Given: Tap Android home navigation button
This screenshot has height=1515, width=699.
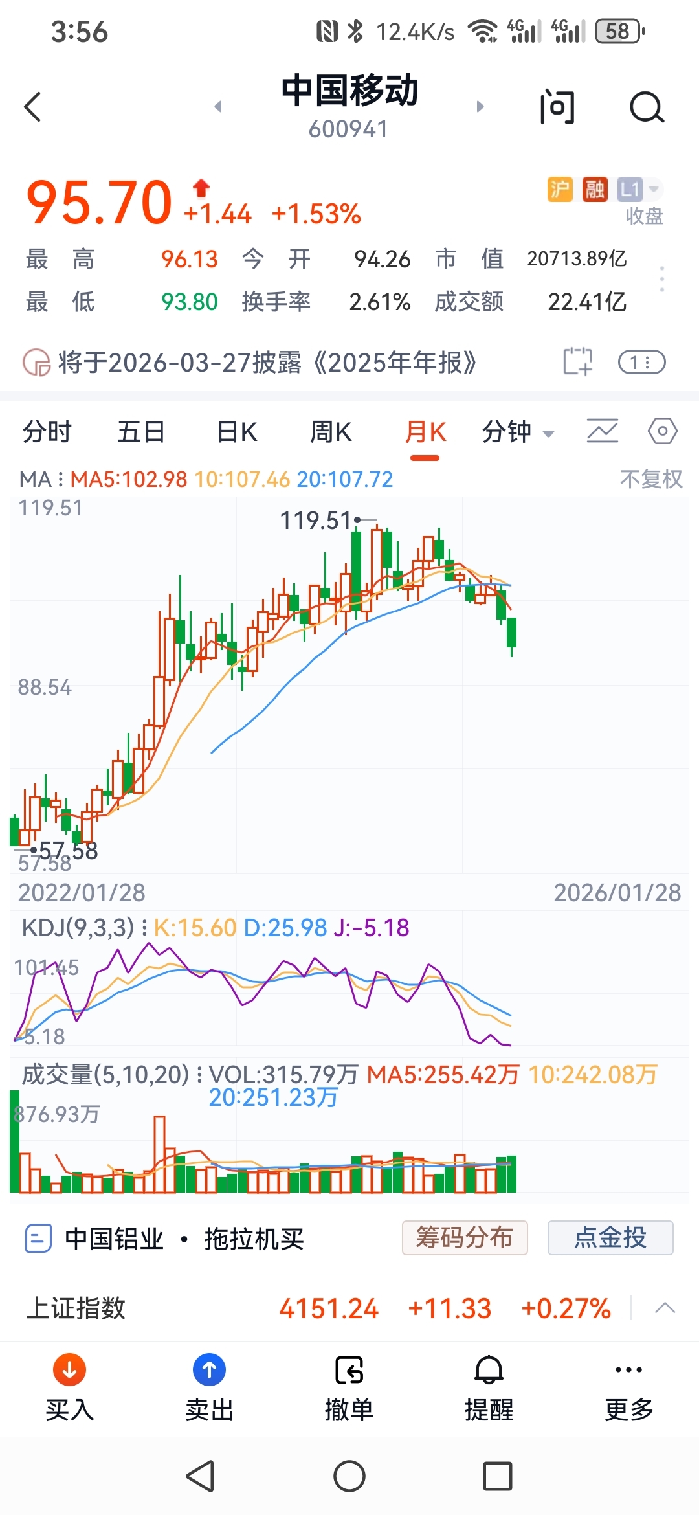Looking at the screenshot, I should point(349,1476).
